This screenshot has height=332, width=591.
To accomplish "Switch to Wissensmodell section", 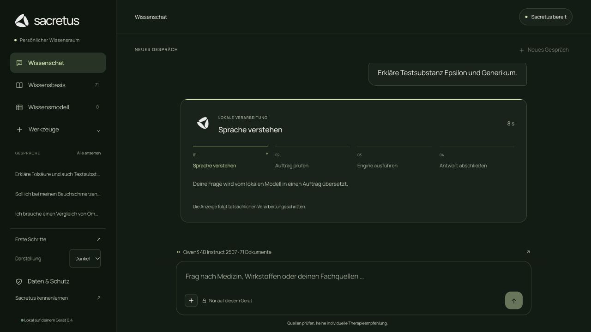I will point(58,107).
